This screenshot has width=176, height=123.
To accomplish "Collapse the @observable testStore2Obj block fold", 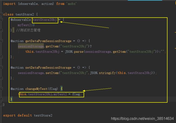I will 1,20.
